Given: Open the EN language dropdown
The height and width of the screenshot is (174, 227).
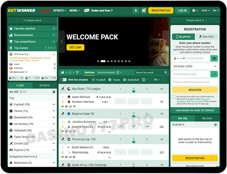Looking at the screenshot, I should point(216,10).
